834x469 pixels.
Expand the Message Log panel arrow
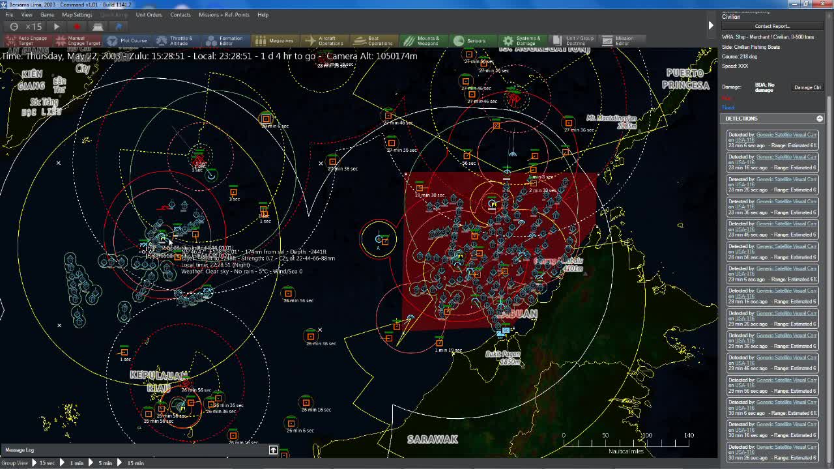(x=273, y=450)
